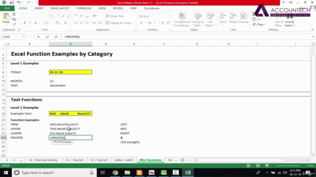Click the Format Painter brush icon

[x=14, y=24]
